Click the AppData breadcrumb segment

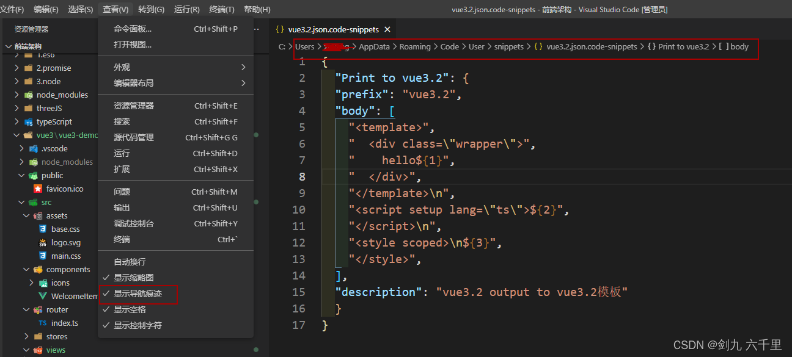pyautogui.click(x=374, y=46)
